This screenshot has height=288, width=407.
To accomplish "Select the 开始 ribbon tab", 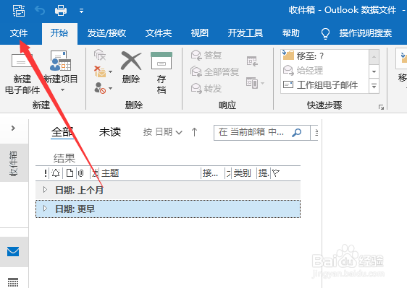I will tap(59, 33).
